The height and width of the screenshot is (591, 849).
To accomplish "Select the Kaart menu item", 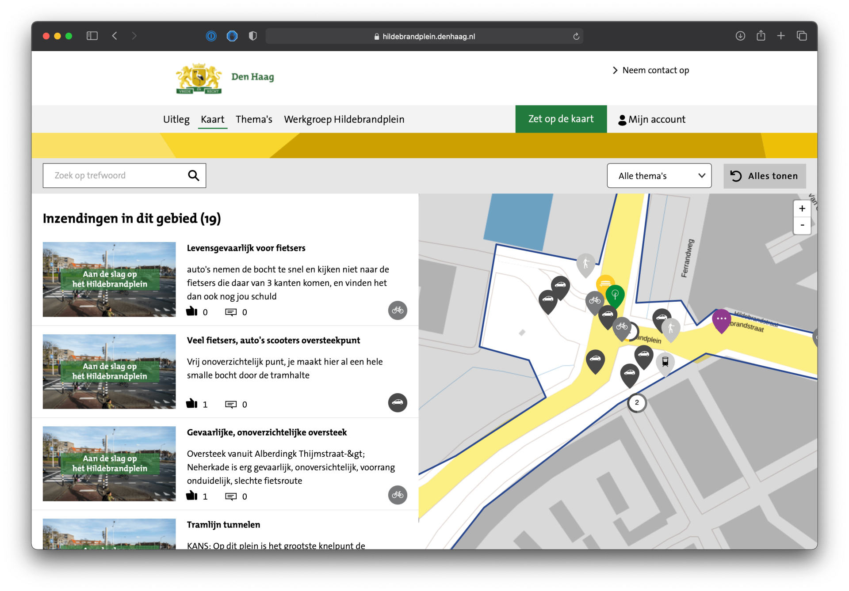I will tap(212, 119).
